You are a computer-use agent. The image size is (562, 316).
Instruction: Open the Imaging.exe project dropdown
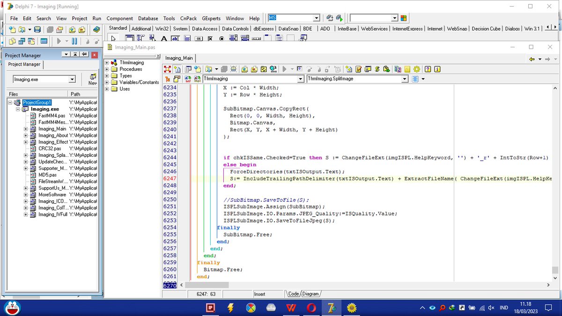[72, 79]
